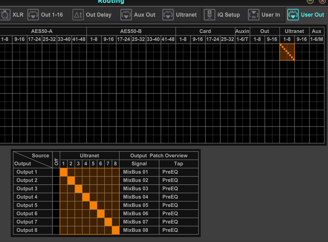Click the Out Delay triangle icon
Image resolution: width=328 pixels, height=242 pixels.
coord(78,15)
